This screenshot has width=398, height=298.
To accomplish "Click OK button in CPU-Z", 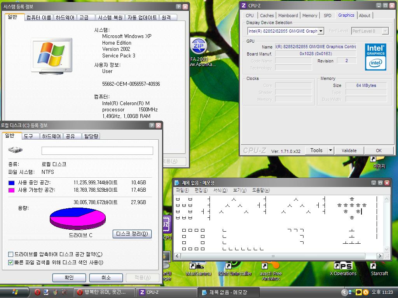I will [379, 150].
